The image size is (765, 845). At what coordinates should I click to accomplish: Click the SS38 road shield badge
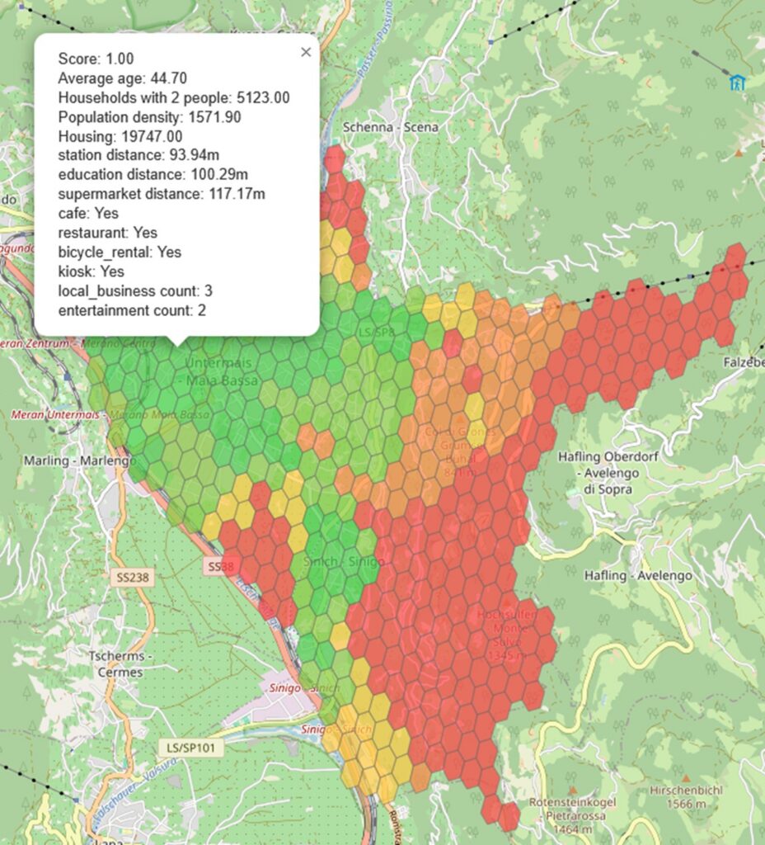(x=219, y=567)
